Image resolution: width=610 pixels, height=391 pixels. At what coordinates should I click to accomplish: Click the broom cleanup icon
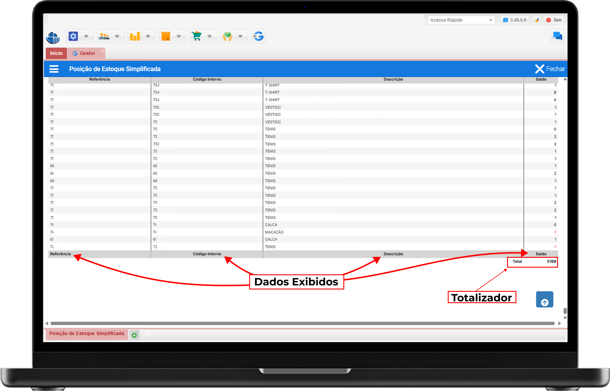click(537, 20)
